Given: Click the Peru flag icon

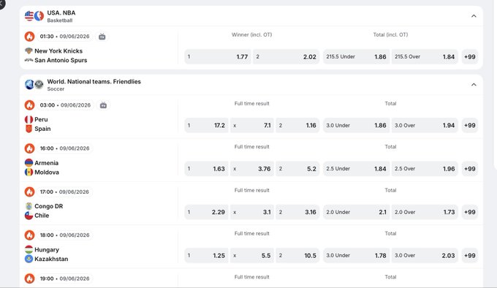Looking at the screenshot, I should tap(29, 119).
